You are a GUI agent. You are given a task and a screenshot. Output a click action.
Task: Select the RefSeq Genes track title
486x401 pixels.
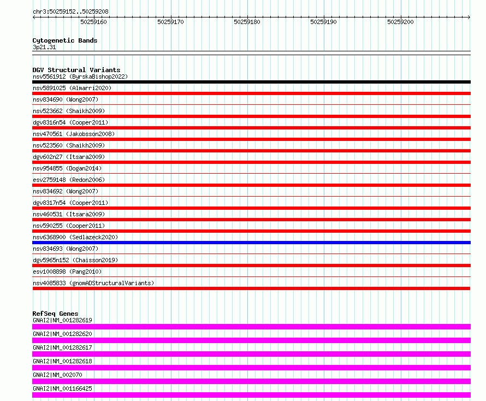56,314
